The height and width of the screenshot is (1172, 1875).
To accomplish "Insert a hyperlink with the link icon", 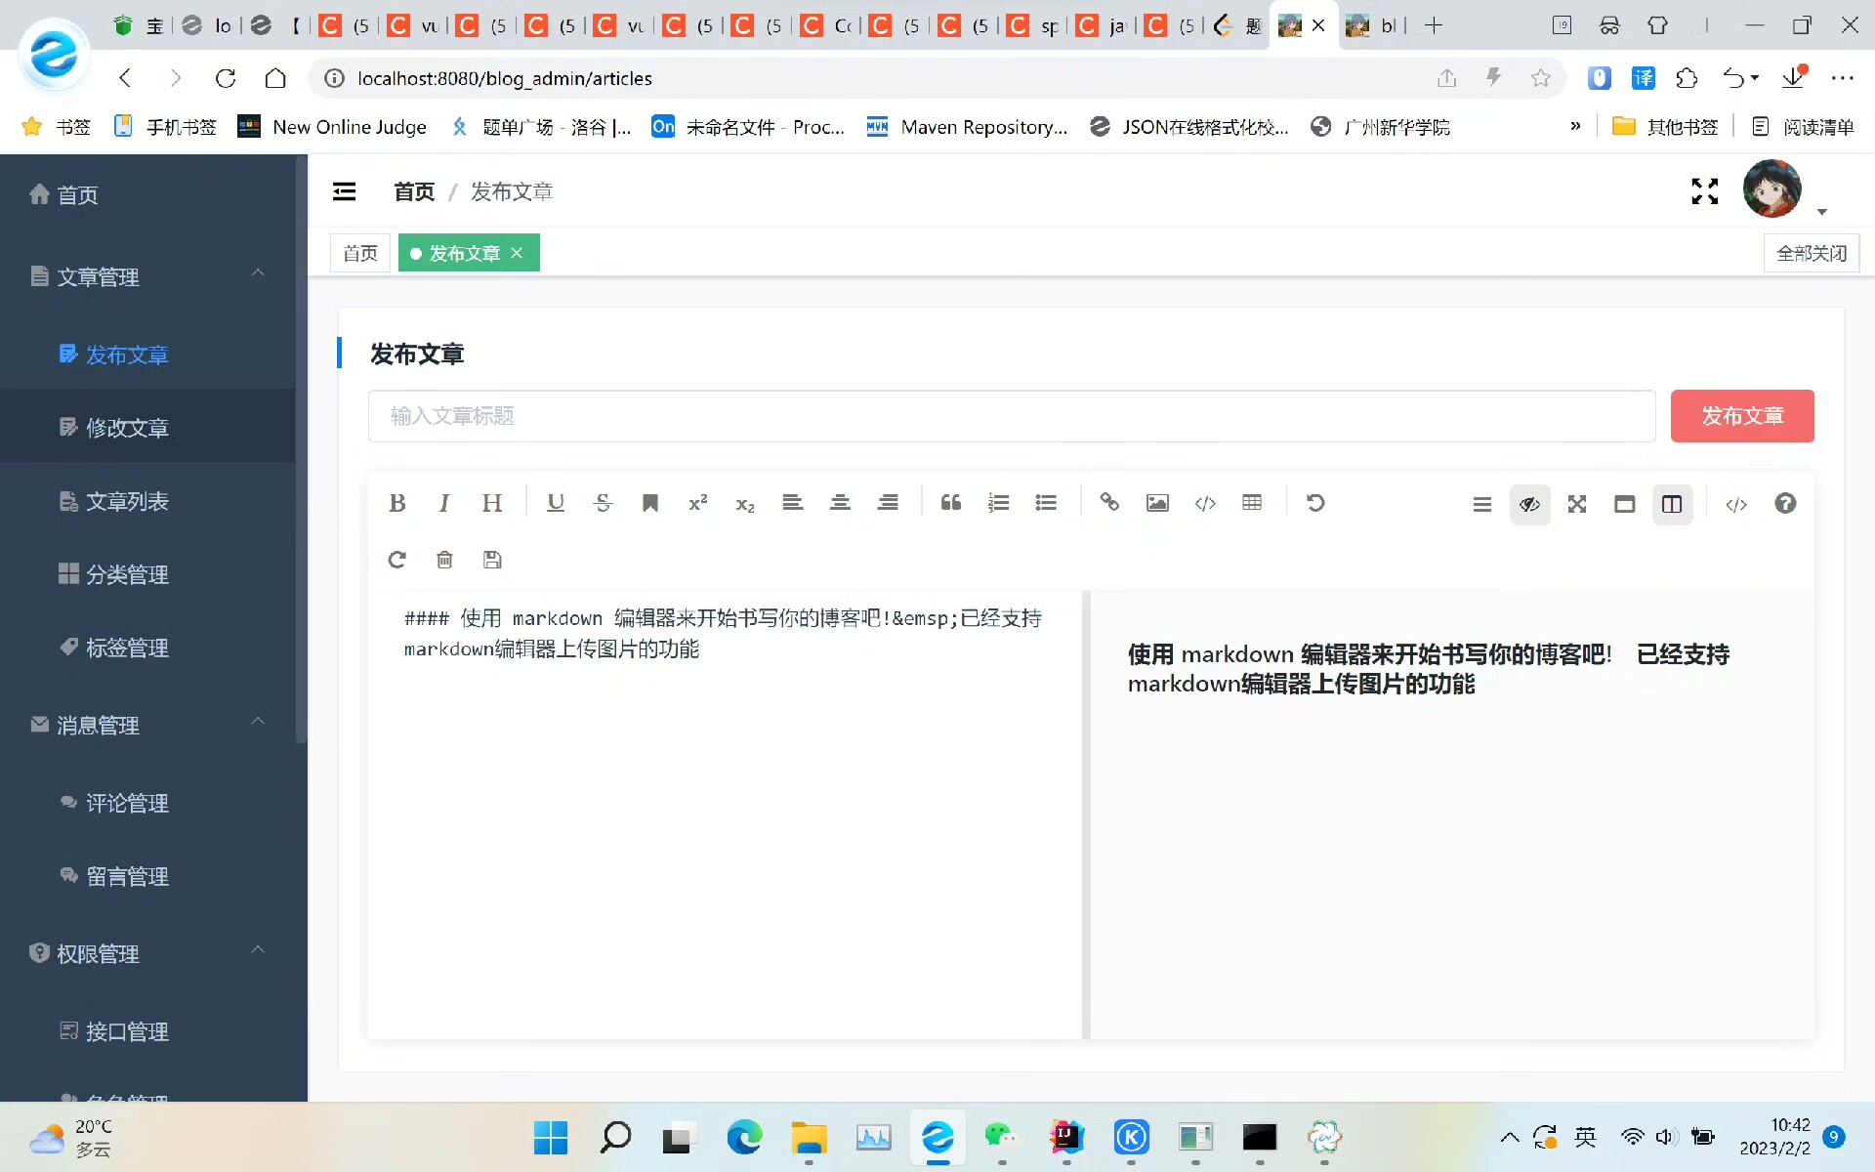I will 1109,503.
